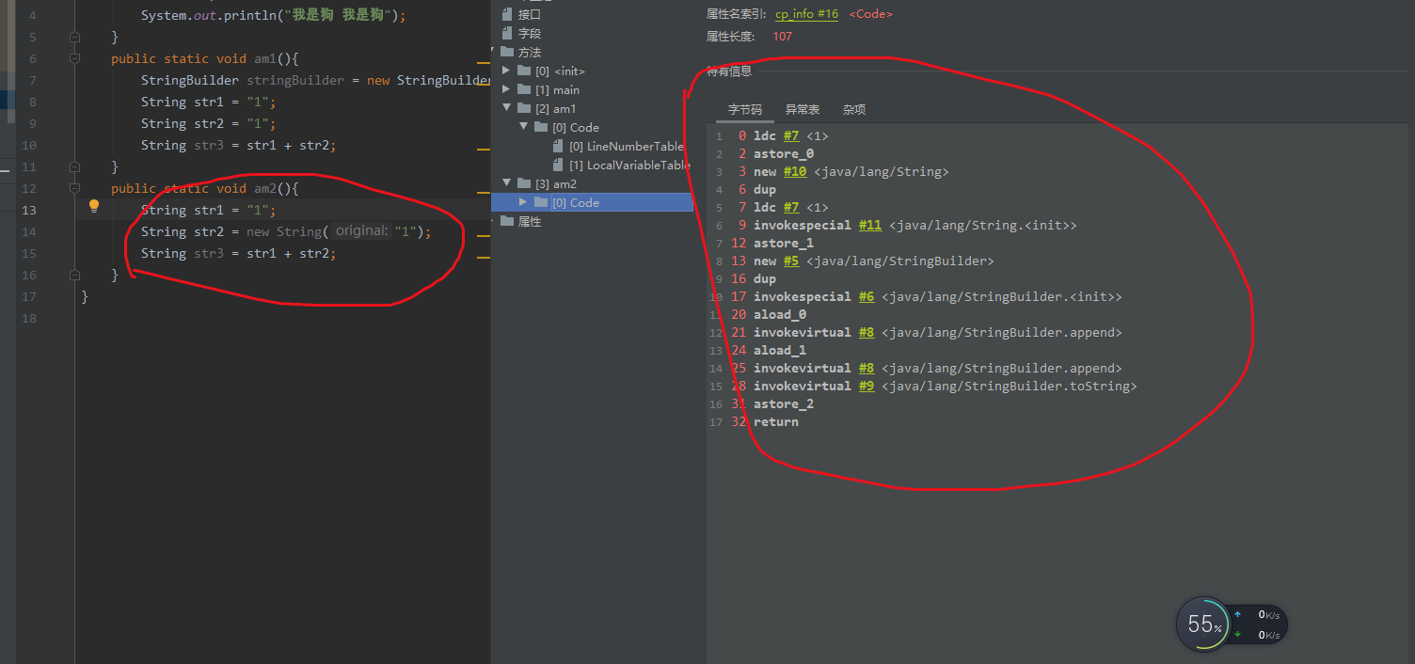Open constant #5 StringBuilder link
Image resolution: width=1415 pixels, height=664 pixels.
[x=791, y=261]
